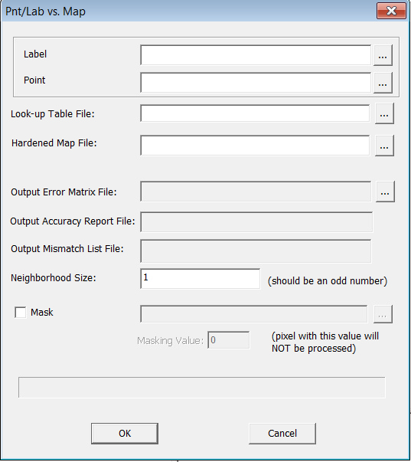Select the Output Mismatch List File field

pyautogui.click(x=256, y=251)
